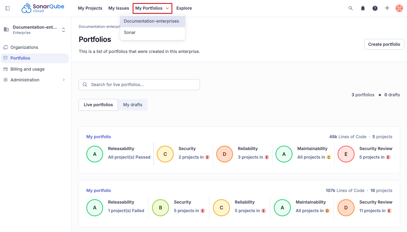The width and height of the screenshot is (407, 232).
Task: Open the first My portfolio link (48k lines)
Action: pyautogui.click(x=99, y=137)
